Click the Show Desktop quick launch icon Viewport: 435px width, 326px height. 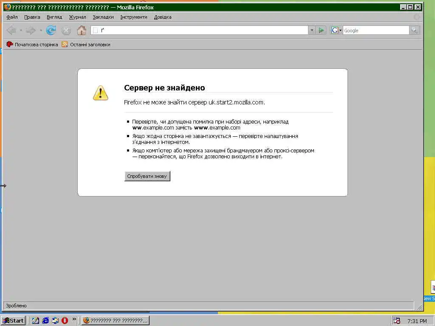tap(36, 320)
